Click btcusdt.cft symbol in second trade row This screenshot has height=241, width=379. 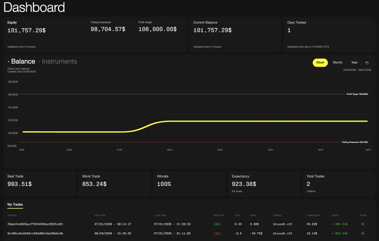click(283, 234)
